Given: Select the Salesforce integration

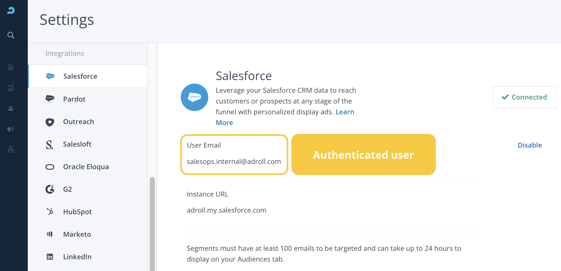Looking at the screenshot, I should point(80,76).
